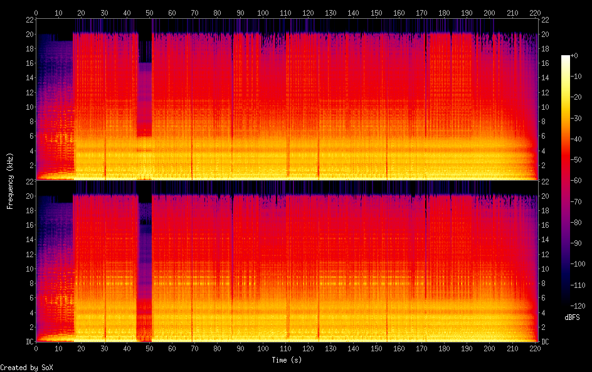The height and width of the screenshot is (372, 592).
Task: Click the 'DC' label at bottom-right corner
Action: coord(544,342)
